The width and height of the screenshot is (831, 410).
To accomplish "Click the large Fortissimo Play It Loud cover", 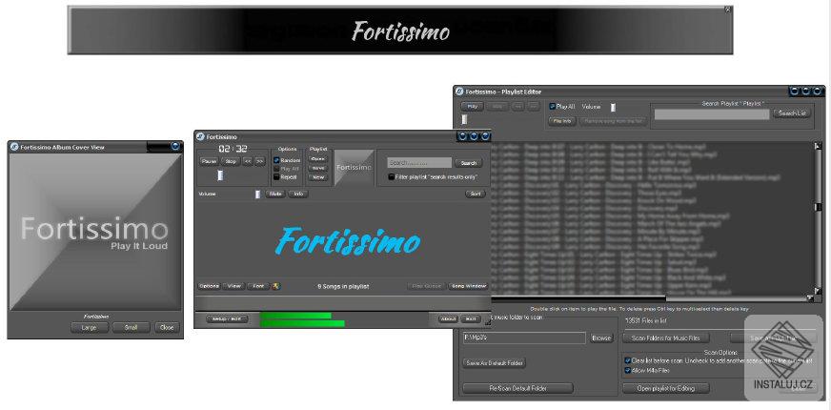I will pyautogui.click(x=95, y=232).
